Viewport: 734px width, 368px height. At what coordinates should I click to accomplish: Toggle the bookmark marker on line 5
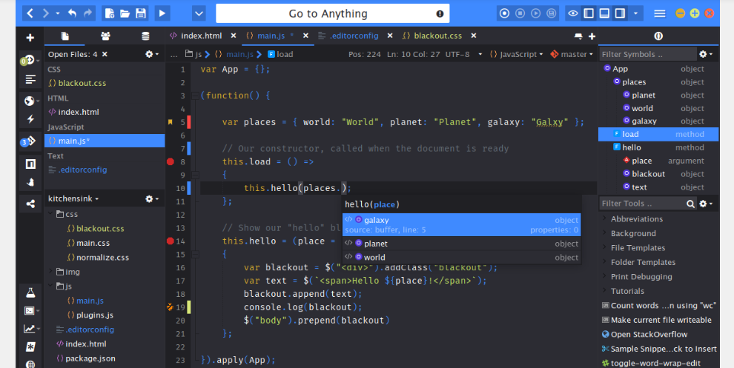pyautogui.click(x=171, y=122)
